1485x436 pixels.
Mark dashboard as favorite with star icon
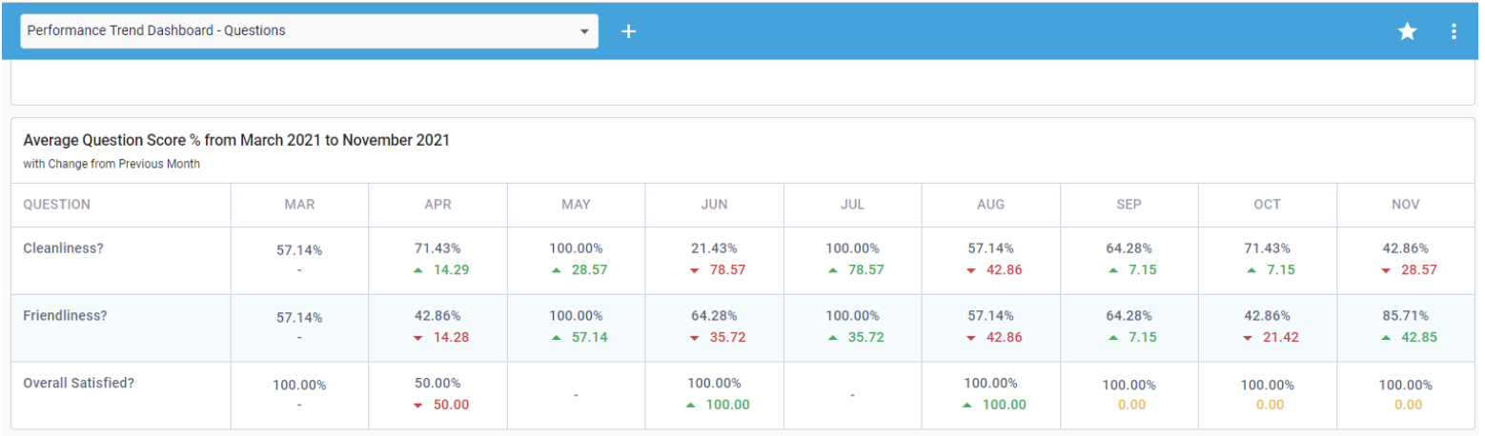click(x=1407, y=31)
